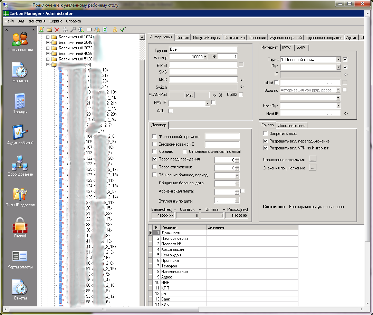Enable the Запретить вход checkbox
373x315 pixels.
pos(265,134)
